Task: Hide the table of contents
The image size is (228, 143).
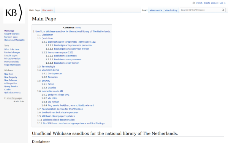Action: (x=78, y=27)
